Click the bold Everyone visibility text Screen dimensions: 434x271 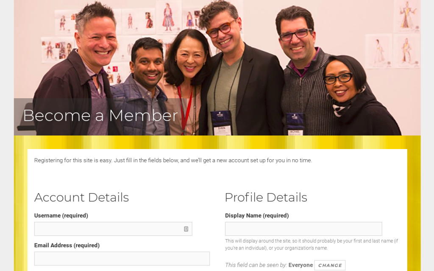click(x=300, y=265)
